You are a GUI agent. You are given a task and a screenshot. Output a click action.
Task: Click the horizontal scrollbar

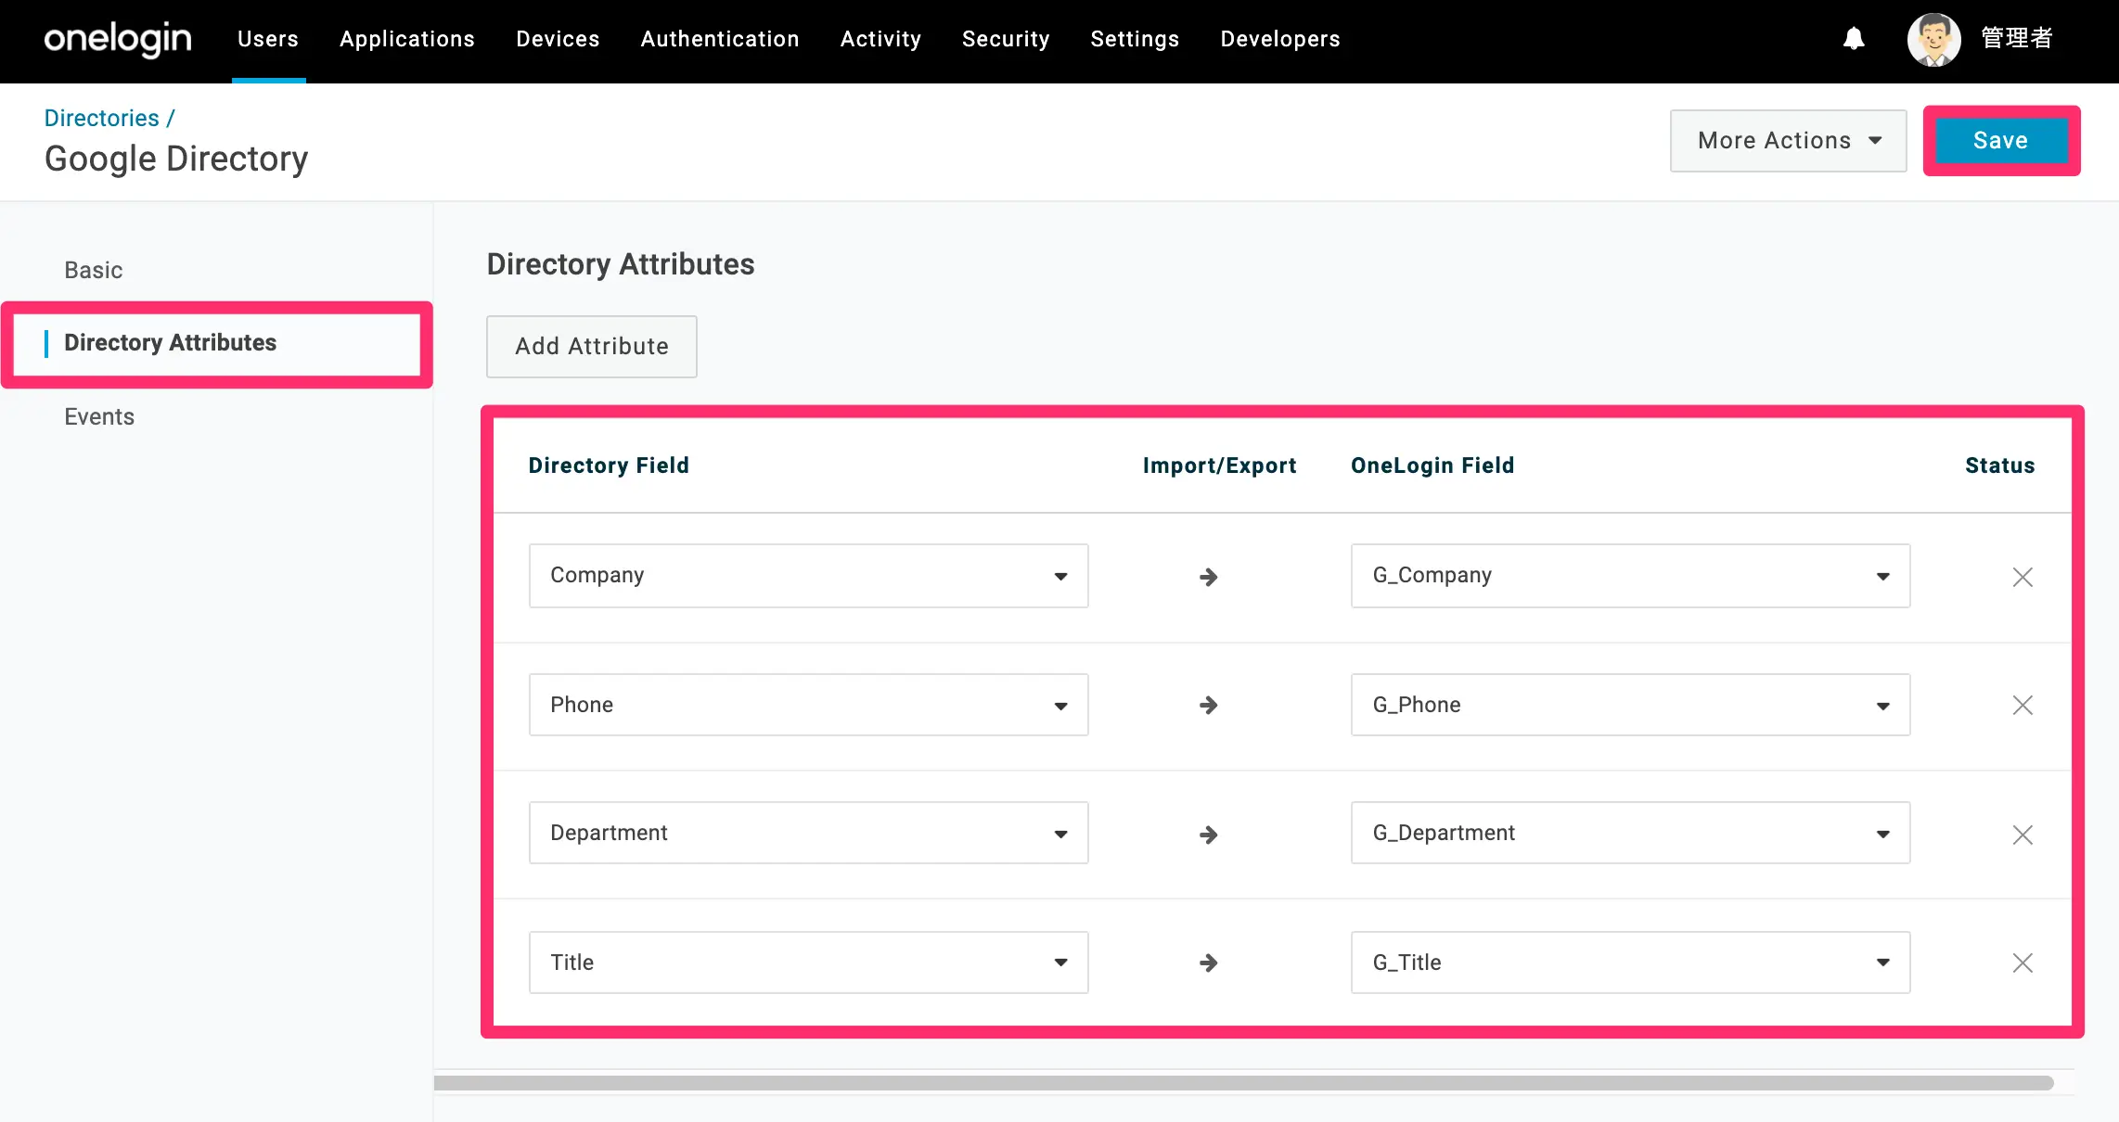coord(1243,1083)
